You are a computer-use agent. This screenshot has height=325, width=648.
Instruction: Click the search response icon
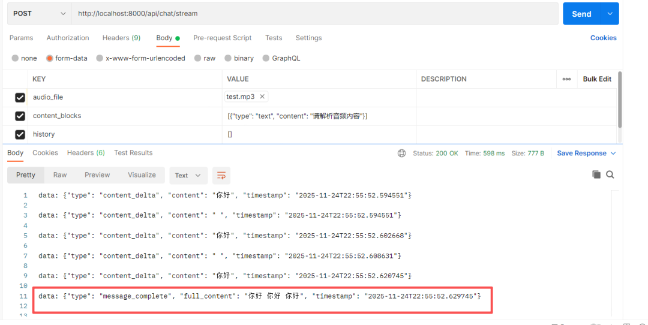(x=610, y=174)
